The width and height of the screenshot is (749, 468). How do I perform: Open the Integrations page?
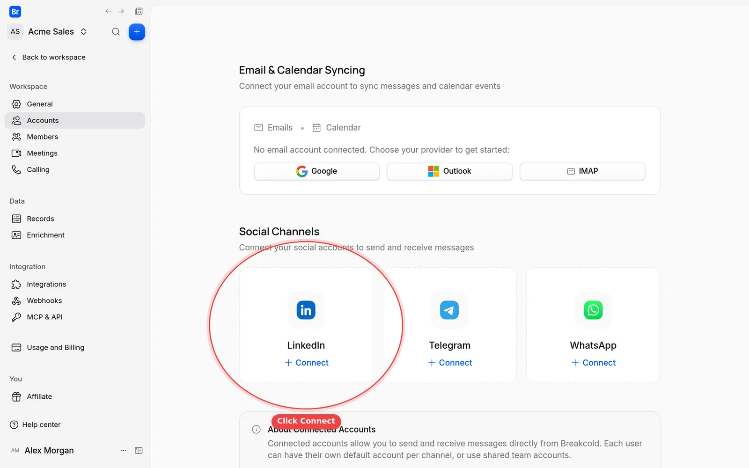pyautogui.click(x=75, y=284)
